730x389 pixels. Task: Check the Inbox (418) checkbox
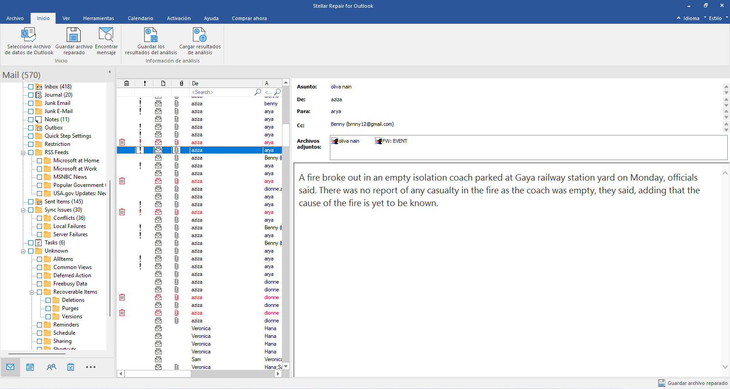[x=31, y=87]
